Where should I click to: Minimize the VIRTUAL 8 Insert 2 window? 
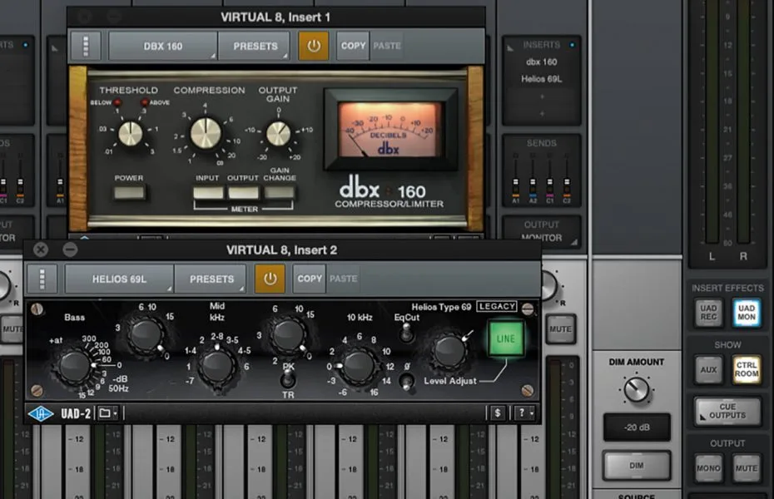tap(70, 249)
